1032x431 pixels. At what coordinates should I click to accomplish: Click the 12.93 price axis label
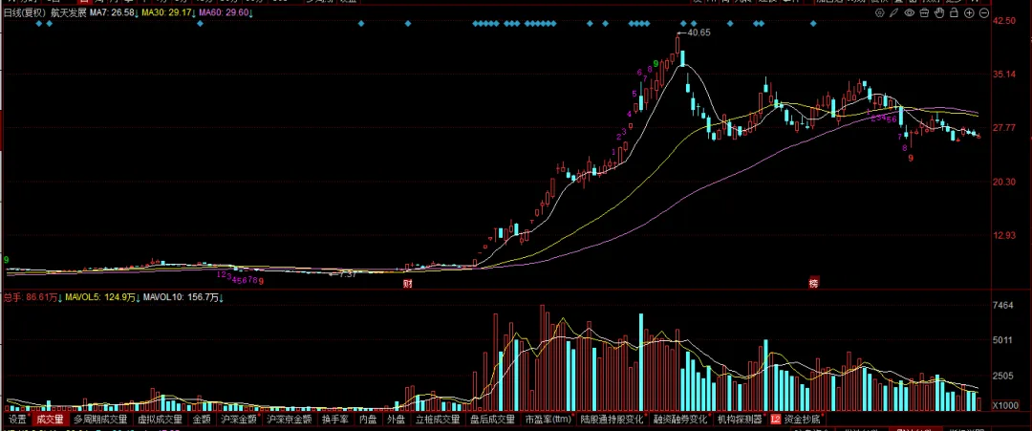(1004, 235)
